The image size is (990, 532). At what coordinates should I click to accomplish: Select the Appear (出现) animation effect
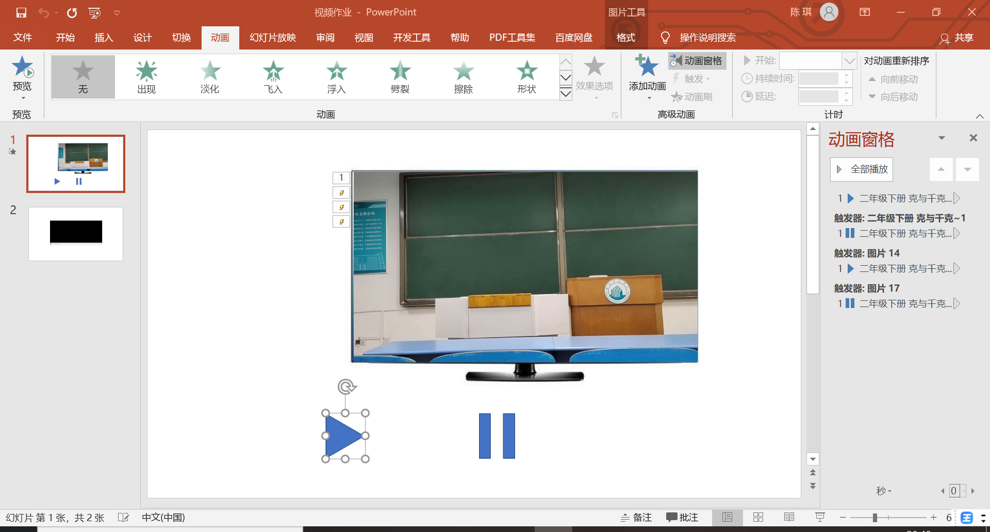146,77
